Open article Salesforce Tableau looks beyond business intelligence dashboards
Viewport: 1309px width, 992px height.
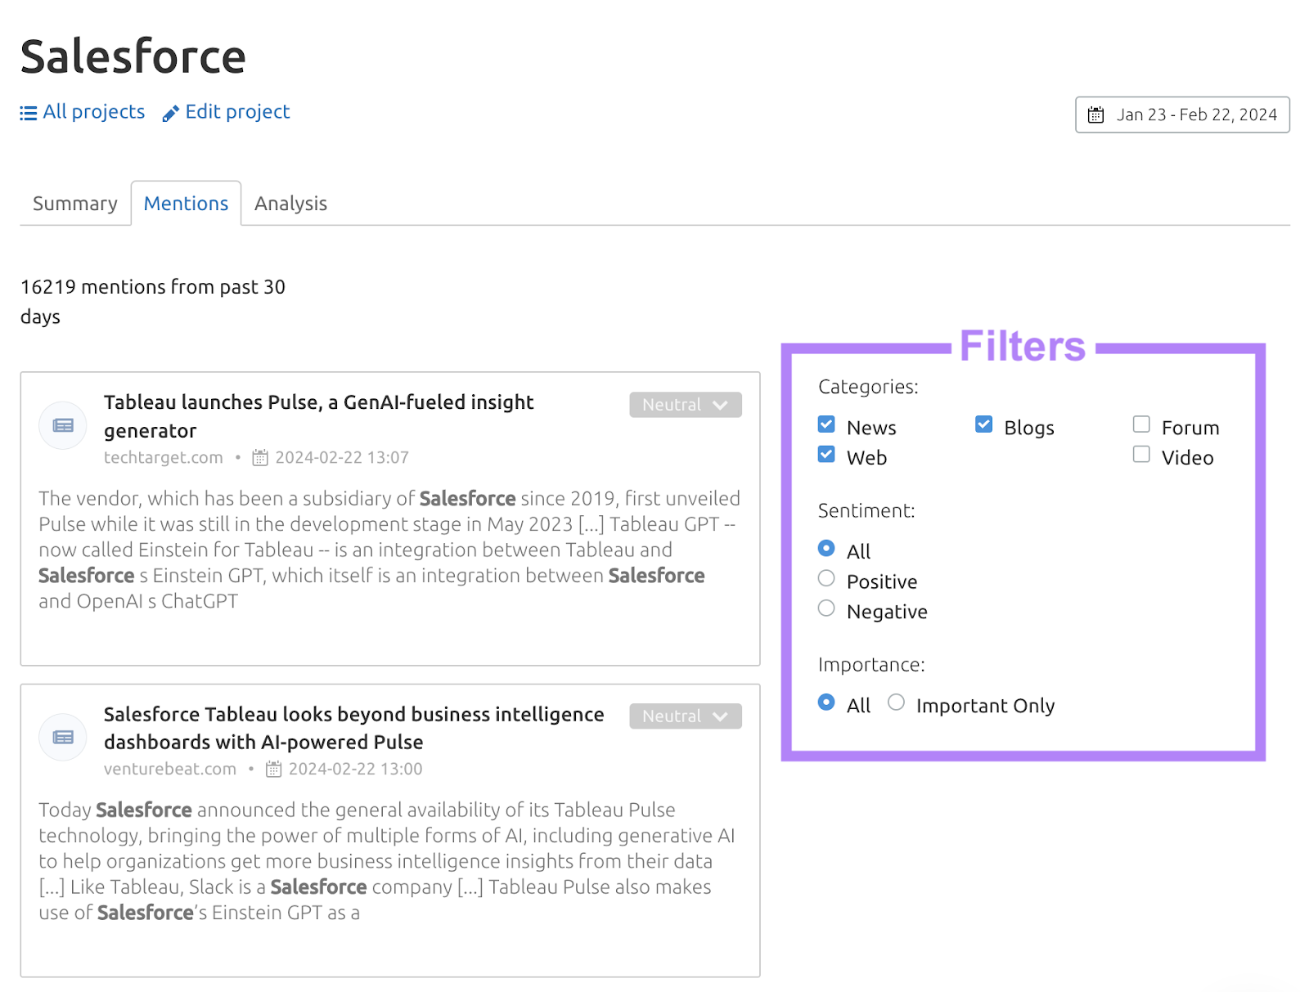(353, 728)
